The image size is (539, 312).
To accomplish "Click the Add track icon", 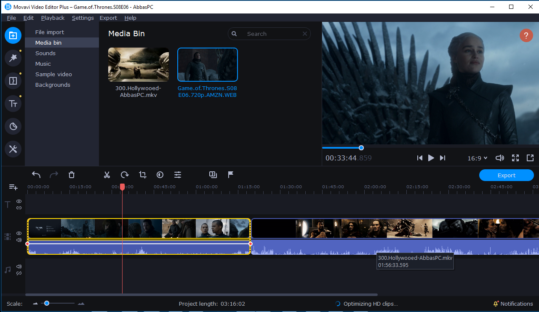I will 13,187.
